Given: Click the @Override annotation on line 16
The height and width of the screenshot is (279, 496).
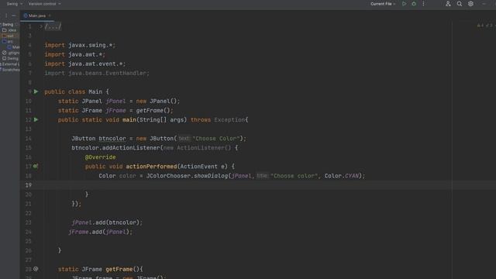Looking at the screenshot, I should click(100, 157).
